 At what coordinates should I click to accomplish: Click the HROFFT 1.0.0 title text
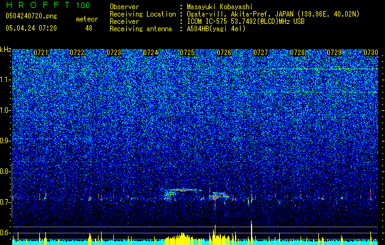[x=48, y=5]
